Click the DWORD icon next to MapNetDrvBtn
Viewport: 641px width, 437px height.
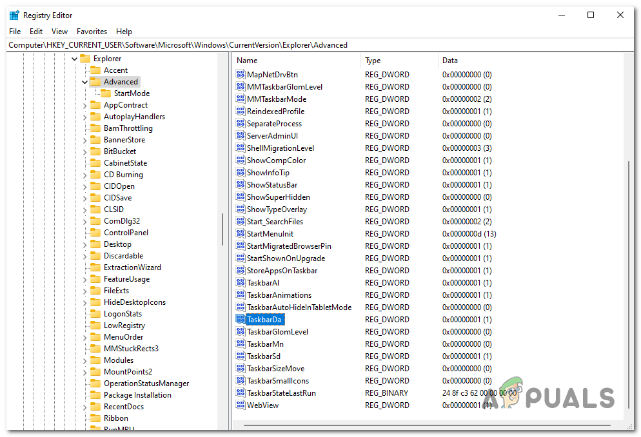click(241, 74)
